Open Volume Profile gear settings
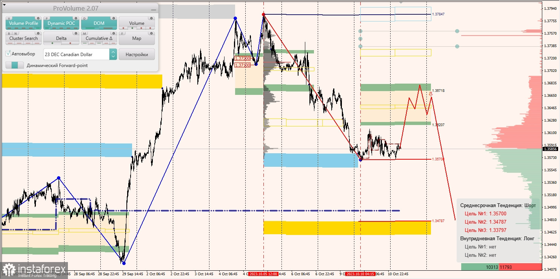The width and height of the screenshot is (560, 279). (38, 18)
